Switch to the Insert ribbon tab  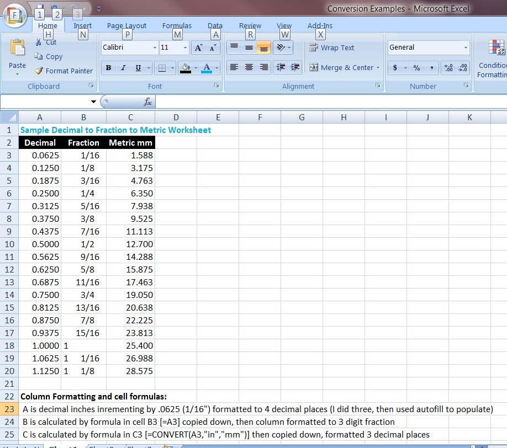point(82,25)
